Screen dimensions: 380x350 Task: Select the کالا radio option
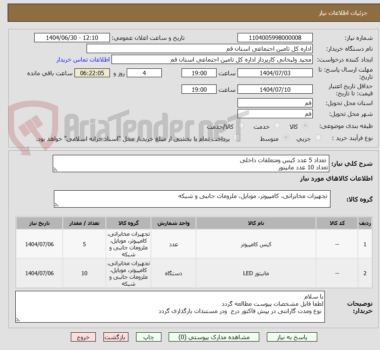click(x=305, y=126)
